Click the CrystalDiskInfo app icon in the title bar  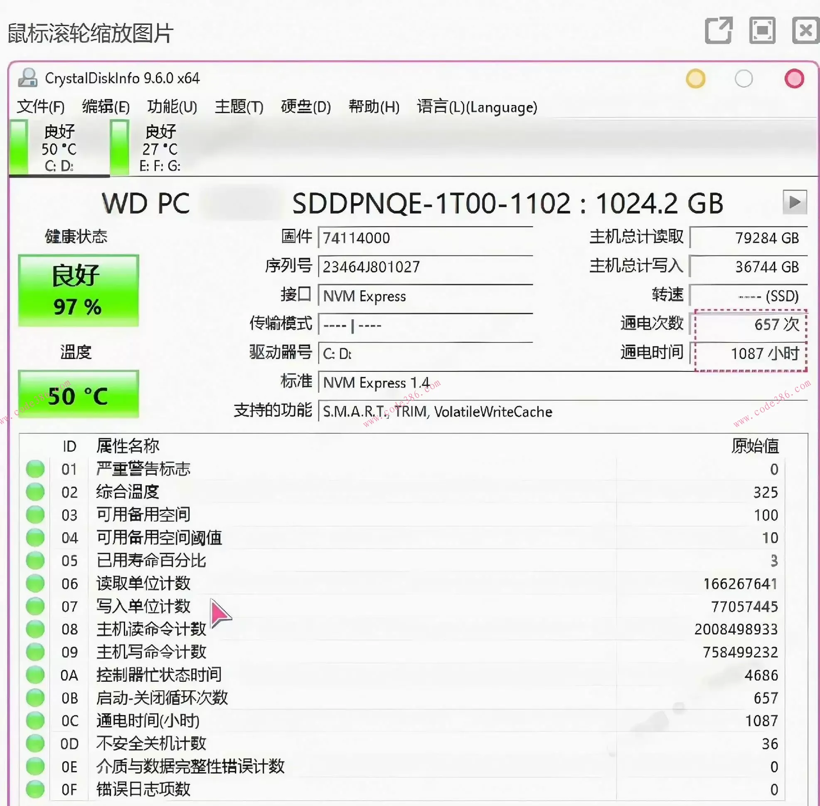[28, 78]
